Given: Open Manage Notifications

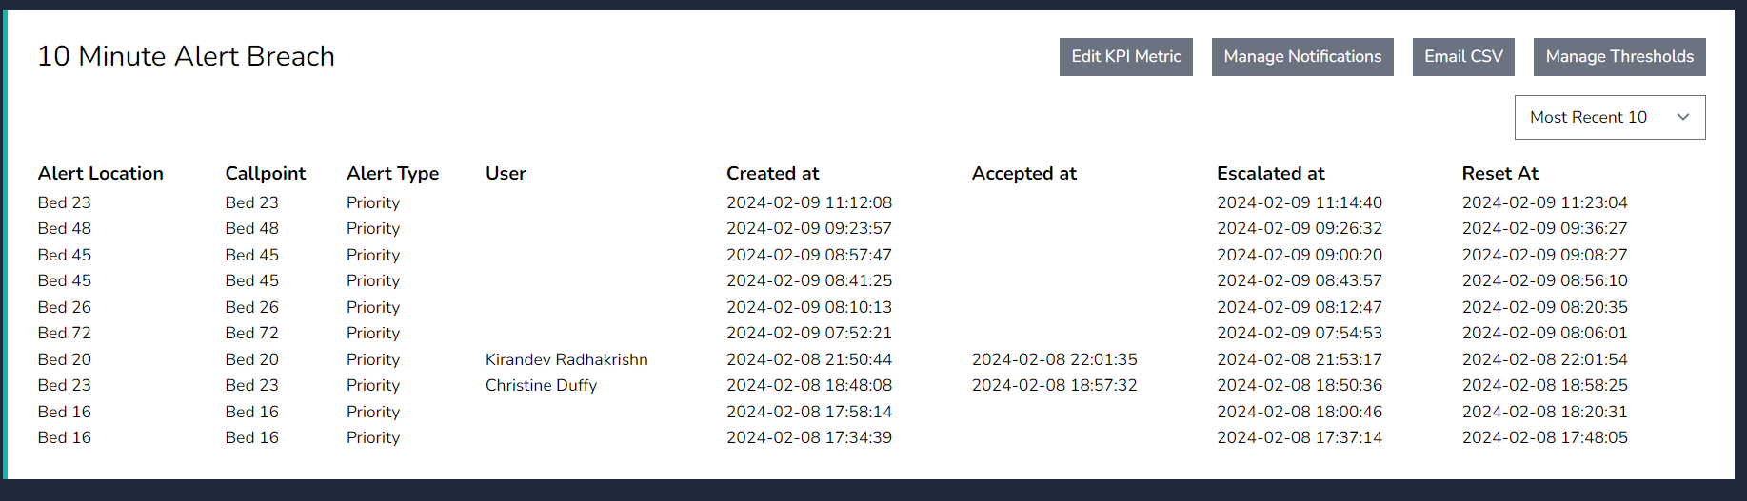Looking at the screenshot, I should tap(1301, 57).
